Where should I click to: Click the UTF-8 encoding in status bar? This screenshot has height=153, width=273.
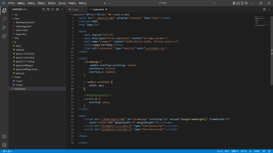[x=243, y=151]
